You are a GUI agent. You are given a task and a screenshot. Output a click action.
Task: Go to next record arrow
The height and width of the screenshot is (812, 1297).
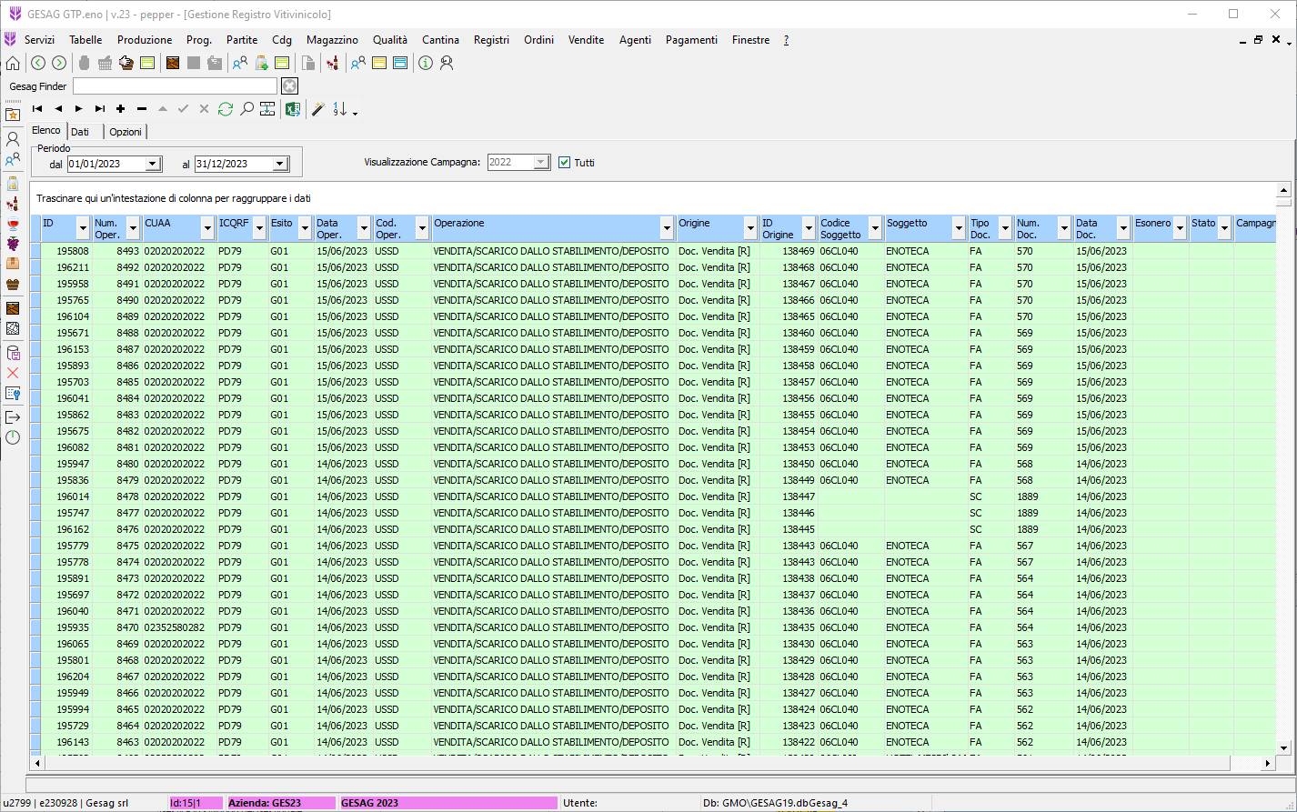(79, 109)
